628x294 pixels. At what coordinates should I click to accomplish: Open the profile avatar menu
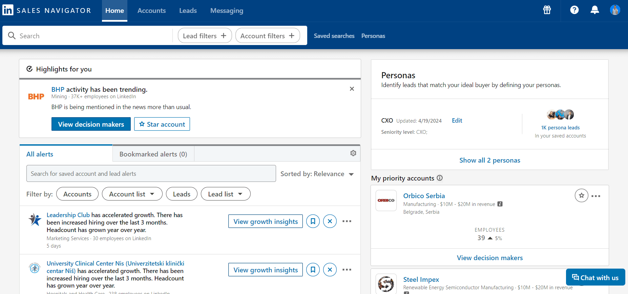tap(615, 10)
